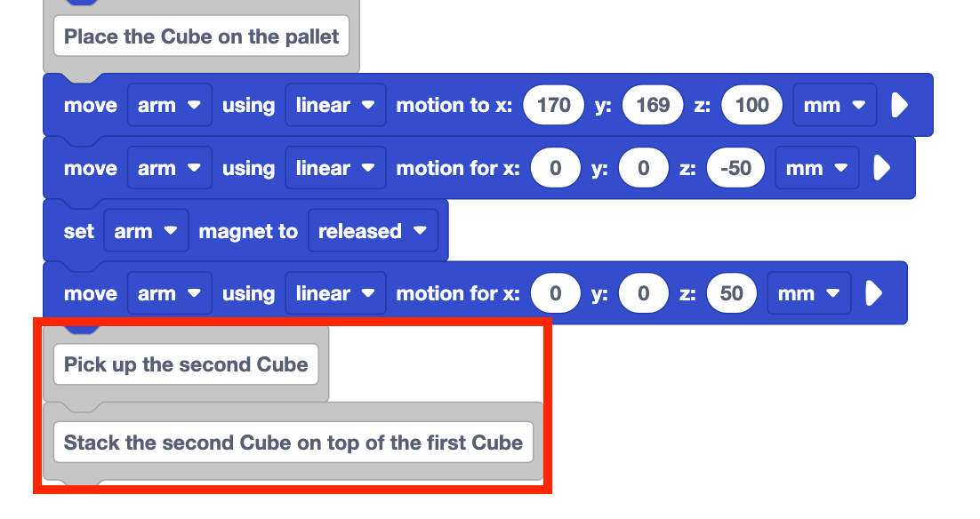
Task: Expand the z: 50 move block arrow
Action: point(873,293)
